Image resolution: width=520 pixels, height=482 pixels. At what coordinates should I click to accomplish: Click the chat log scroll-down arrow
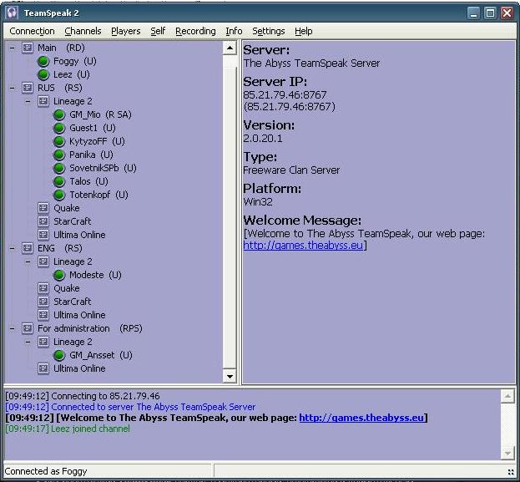click(x=507, y=453)
